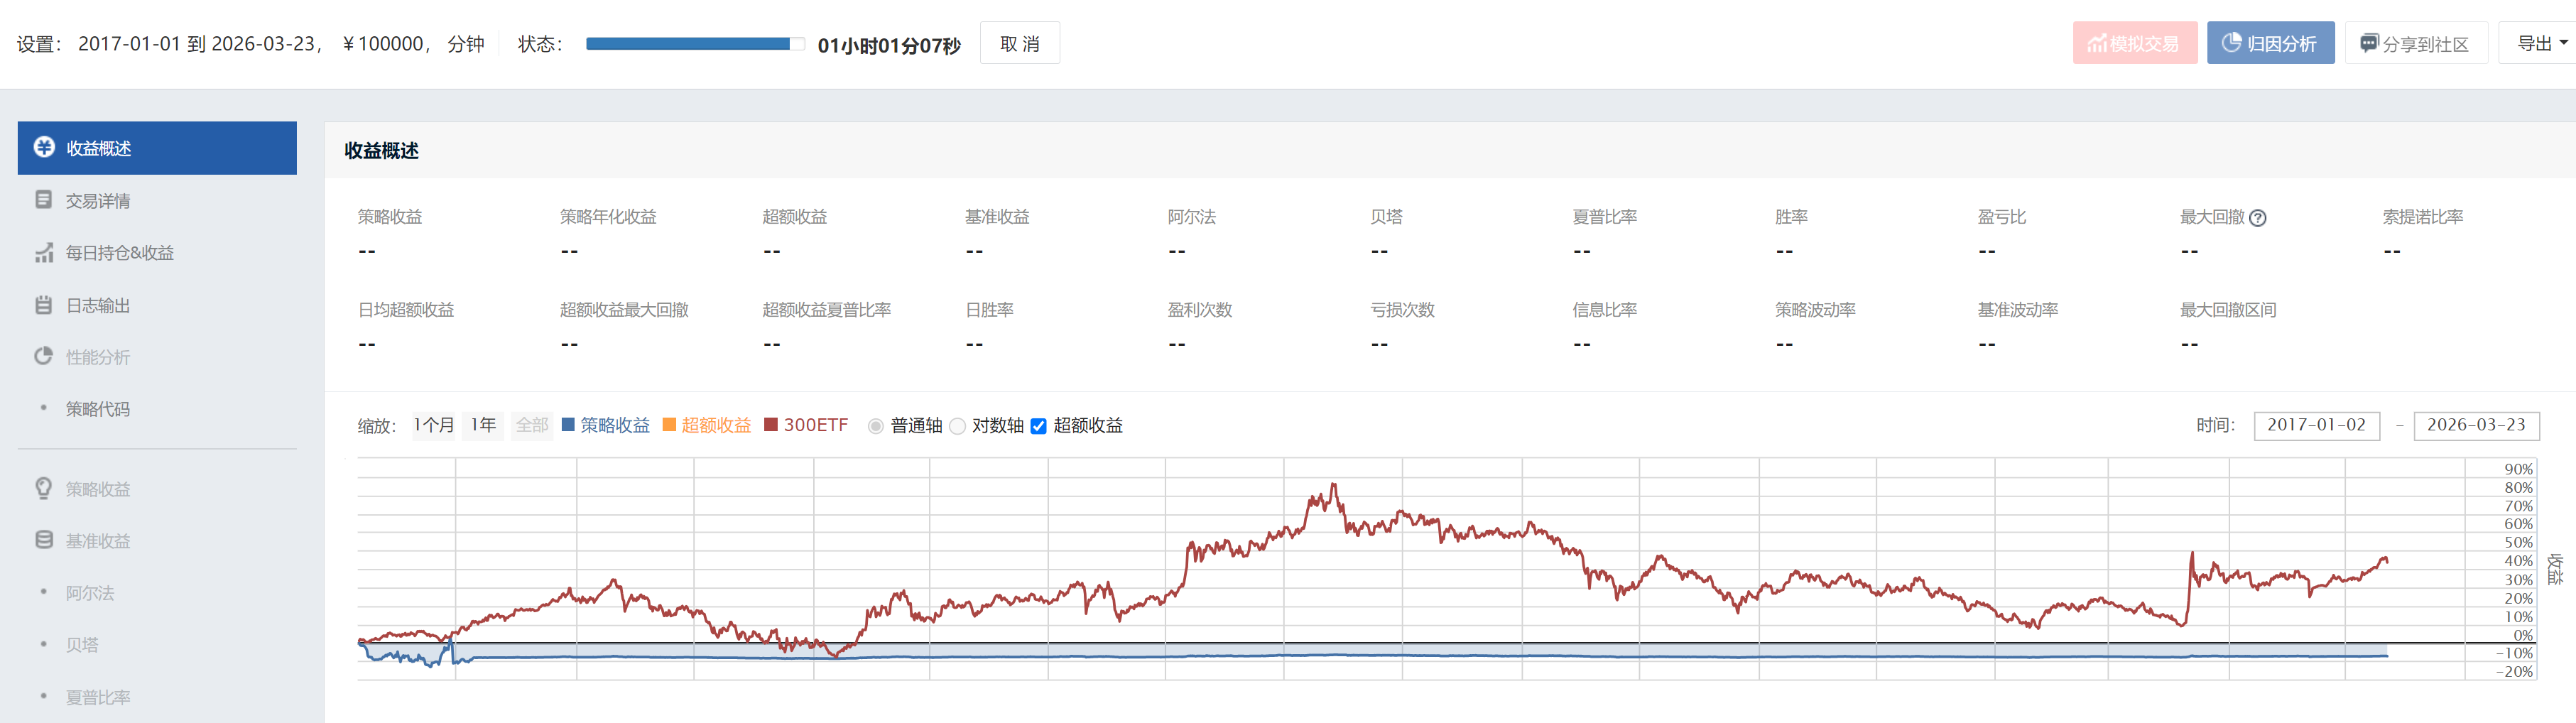Click the 归因分析 button
Screen dimensions: 2576x723
[2270, 43]
